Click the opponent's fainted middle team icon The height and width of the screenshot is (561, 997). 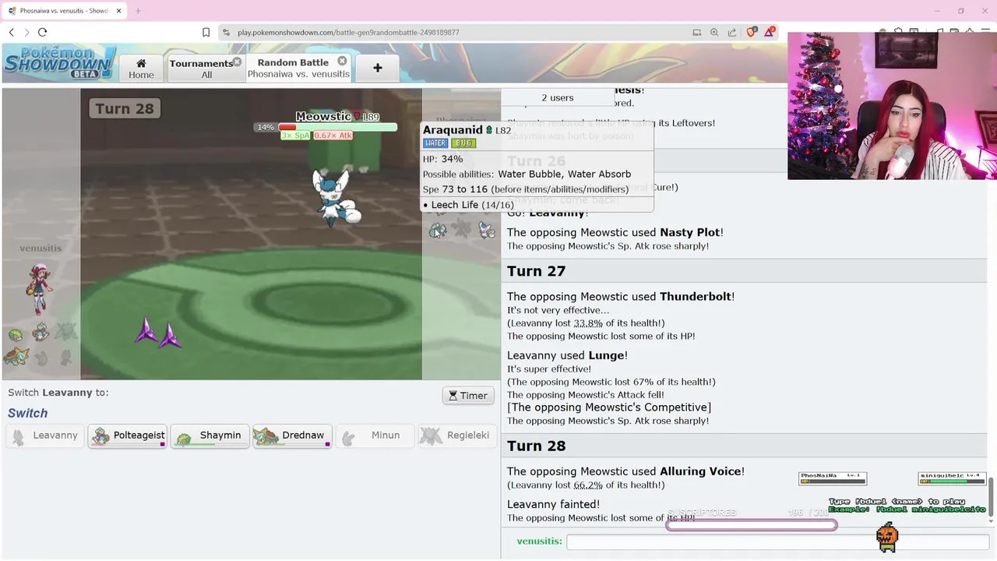point(463,229)
